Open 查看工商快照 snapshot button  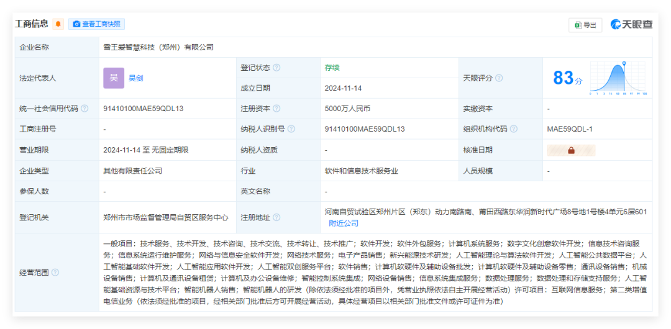(96, 24)
